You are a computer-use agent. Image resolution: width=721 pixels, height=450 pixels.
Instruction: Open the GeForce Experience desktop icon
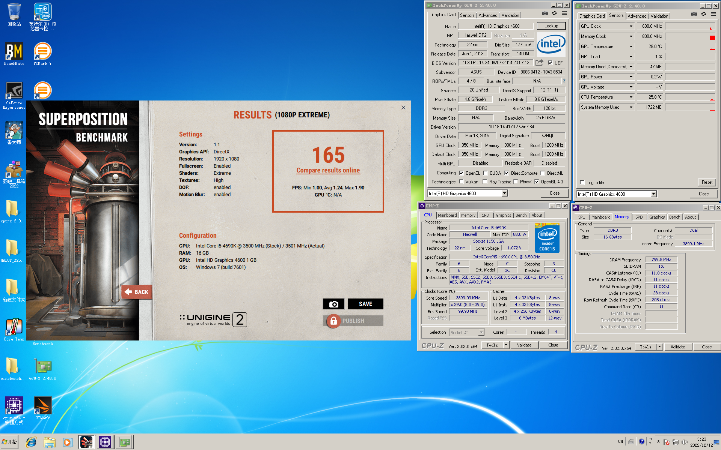(14, 95)
